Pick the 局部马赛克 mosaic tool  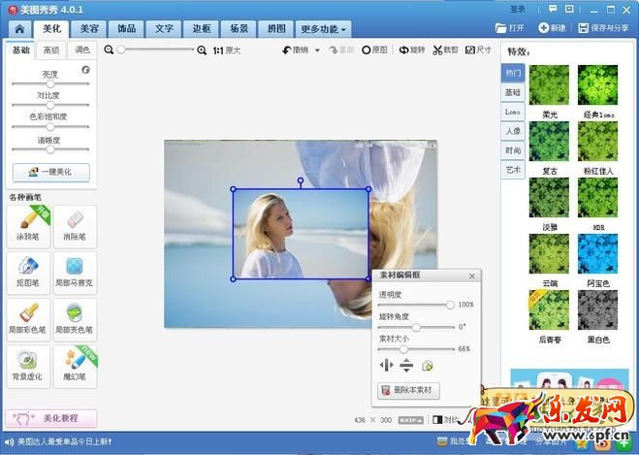(x=75, y=272)
